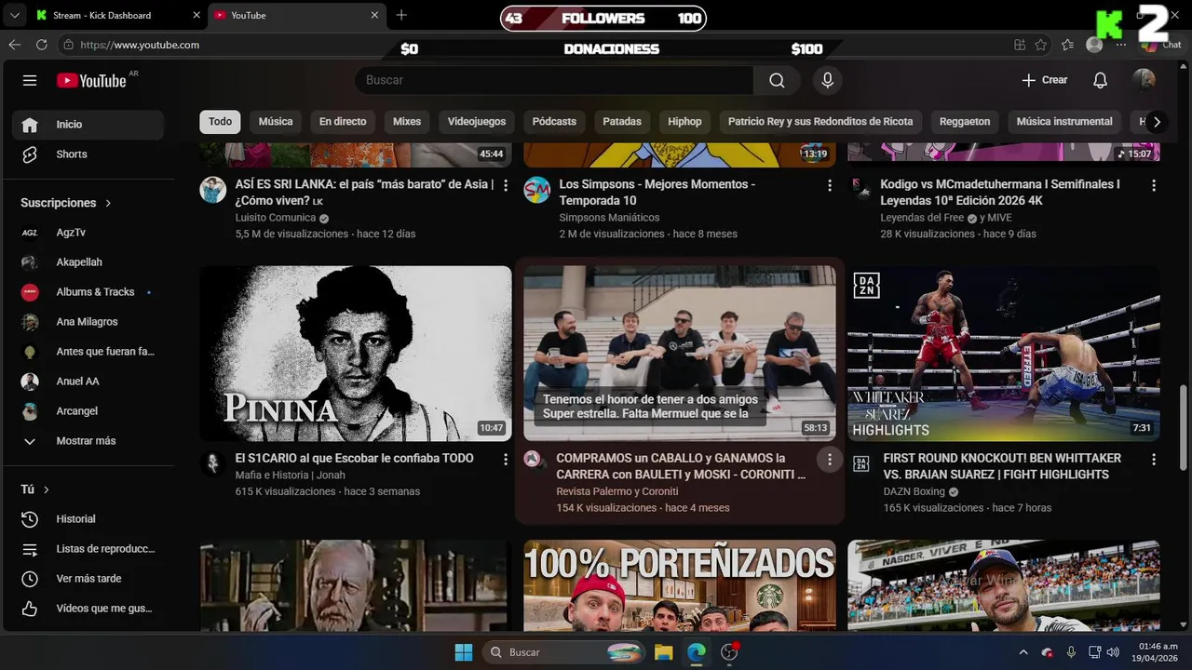Open Ver más tarde in sidebar
Image resolution: width=1192 pixels, height=670 pixels.
click(88, 579)
